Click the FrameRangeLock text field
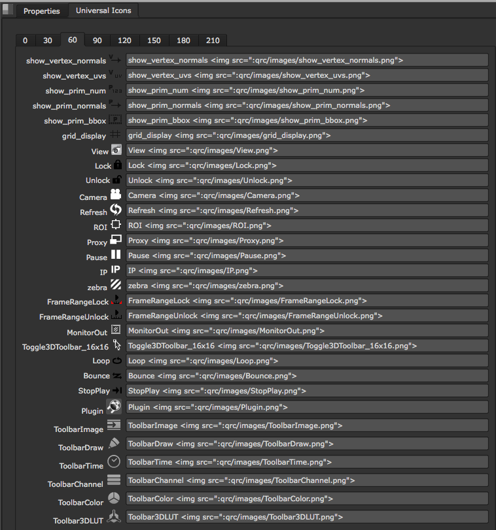Screen dimensions: 496x530 [307, 301]
